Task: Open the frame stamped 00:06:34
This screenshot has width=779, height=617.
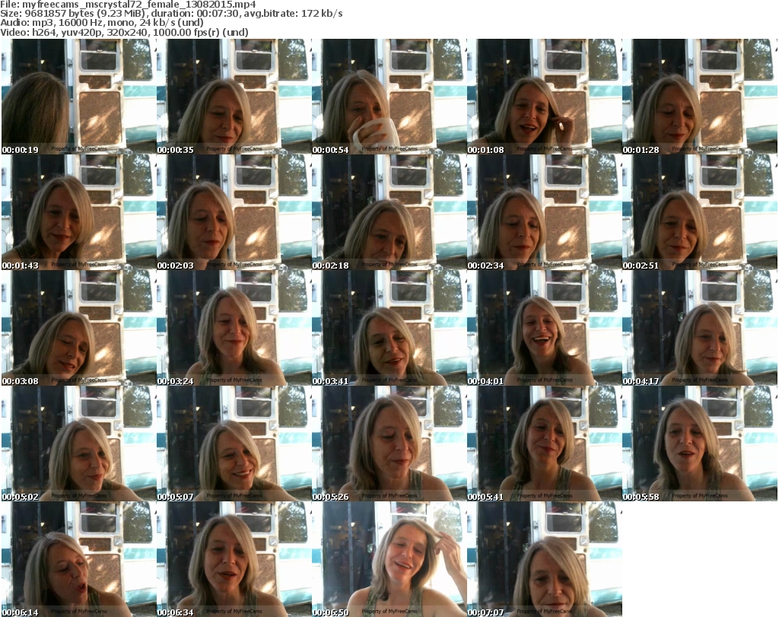Action: click(234, 559)
